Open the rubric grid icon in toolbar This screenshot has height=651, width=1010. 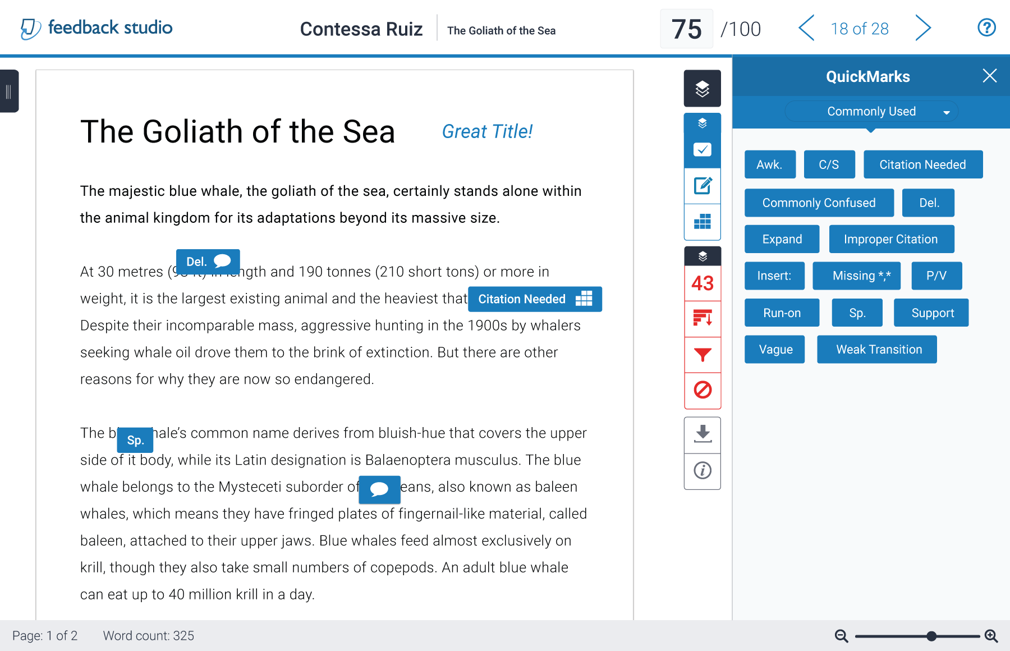click(x=702, y=222)
